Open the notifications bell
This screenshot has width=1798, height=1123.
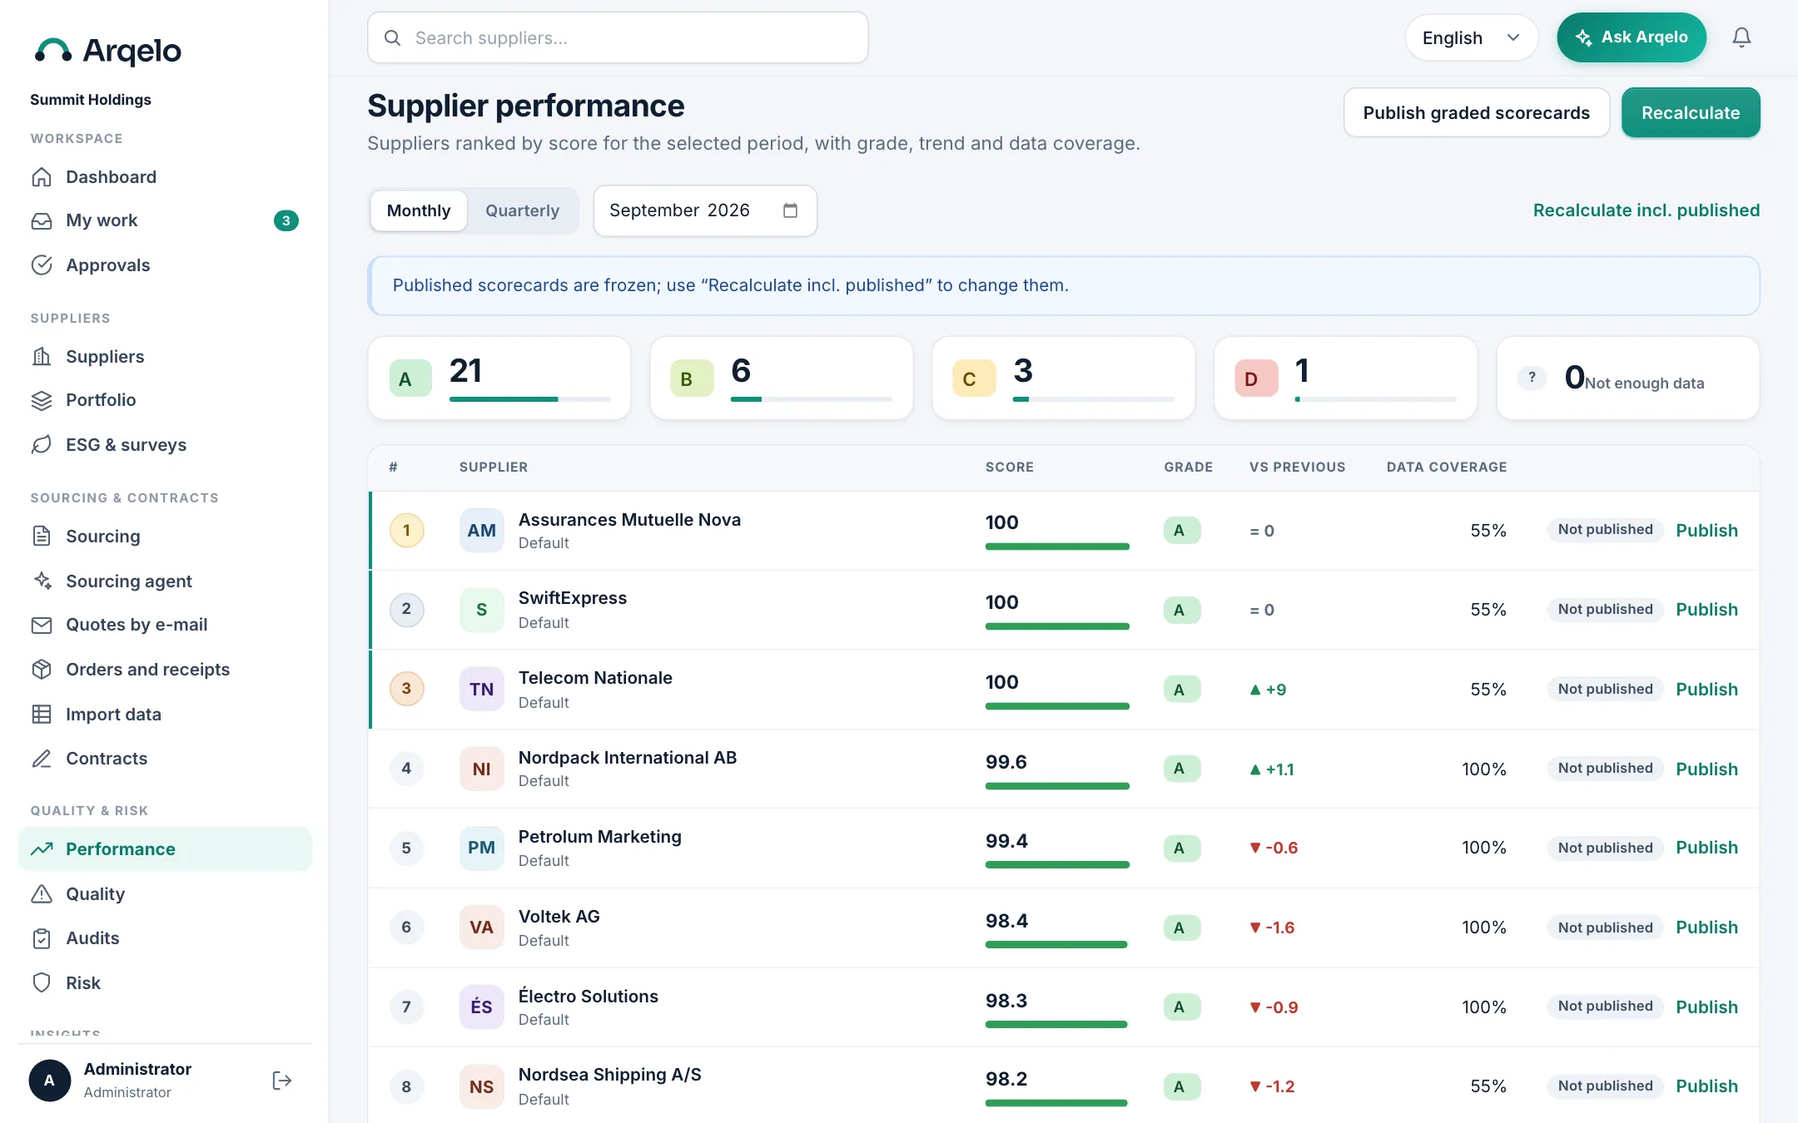1741,37
